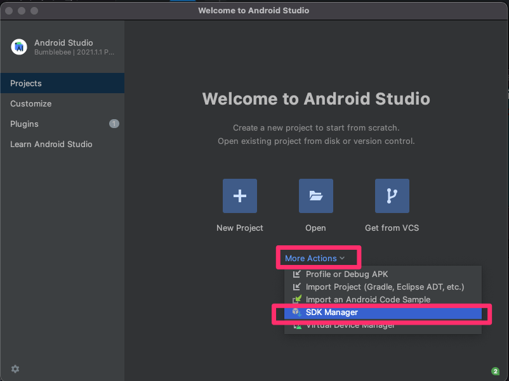Click the Android Studio product name text

(63, 43)
